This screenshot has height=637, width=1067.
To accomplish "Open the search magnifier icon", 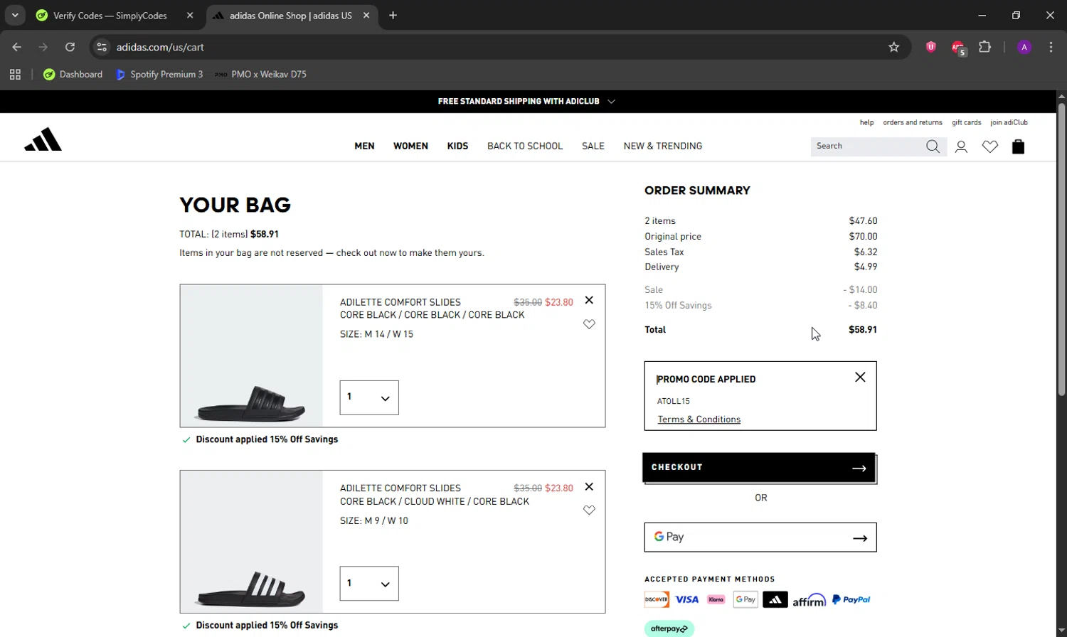I will point(933,146).
